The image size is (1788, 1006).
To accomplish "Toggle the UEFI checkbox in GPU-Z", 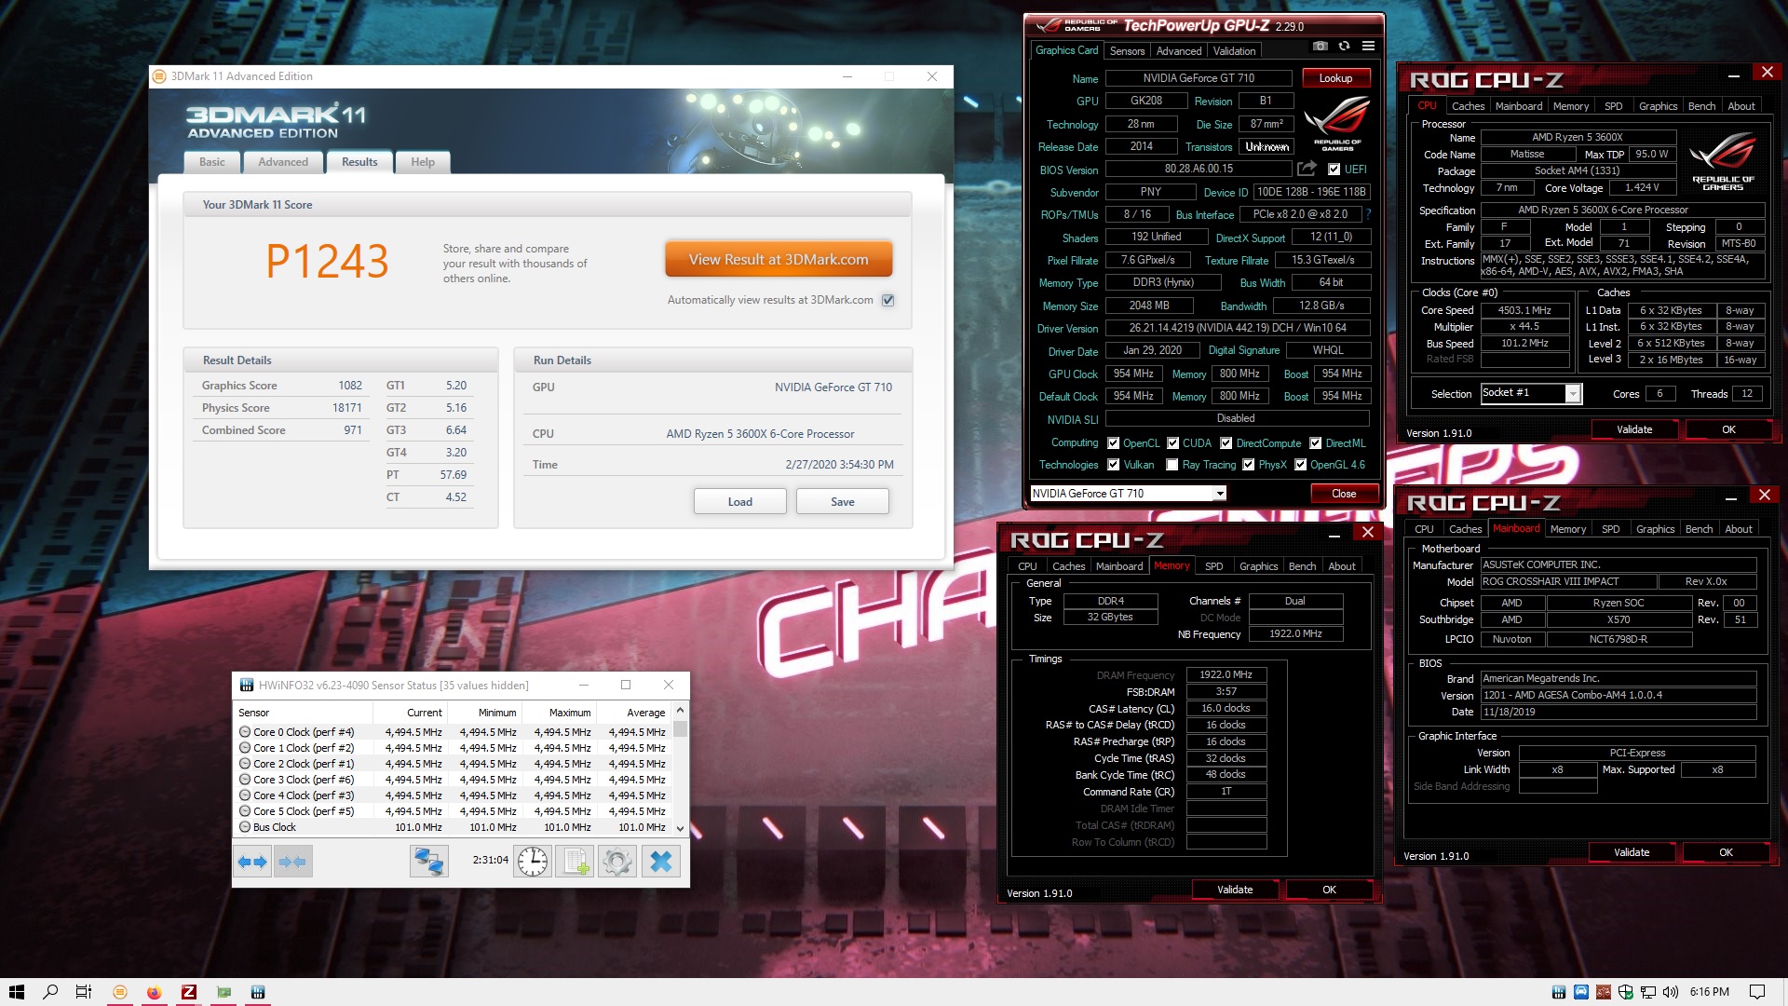I will 1334,170.
